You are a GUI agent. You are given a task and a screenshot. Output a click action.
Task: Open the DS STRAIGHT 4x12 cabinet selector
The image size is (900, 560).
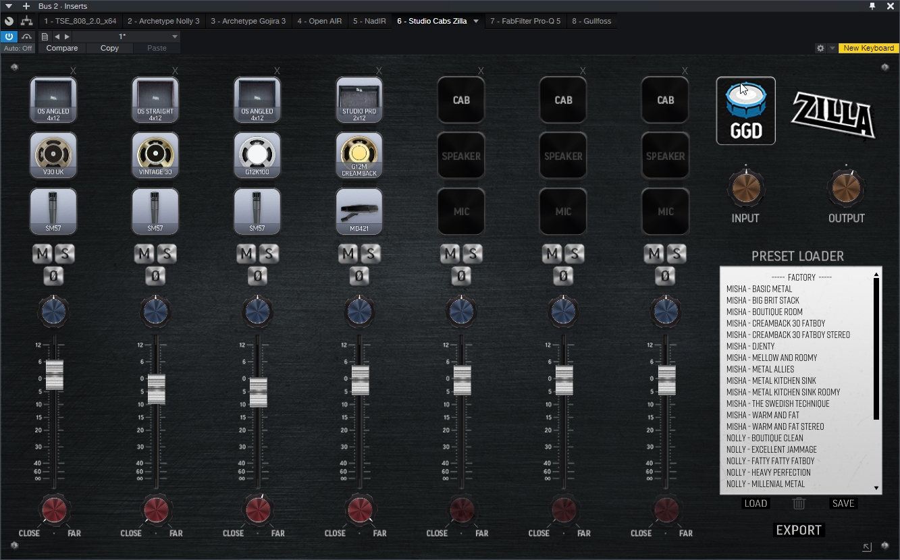(x=155, y=100)
